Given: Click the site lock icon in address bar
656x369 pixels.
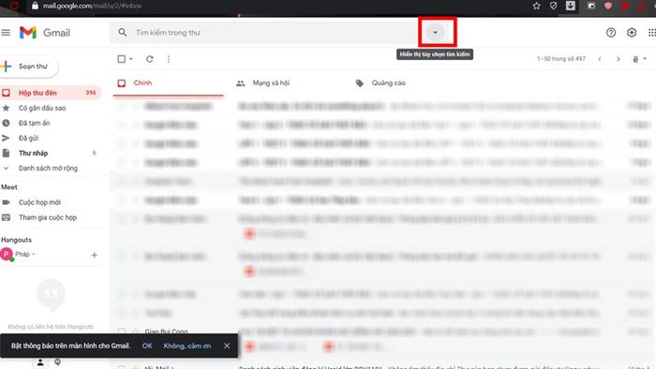Looking at the screenshot, I should [36, 6].
